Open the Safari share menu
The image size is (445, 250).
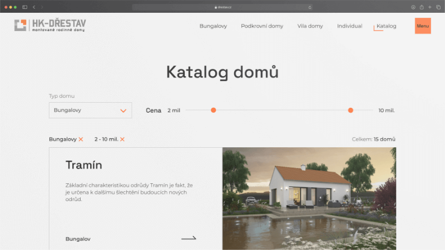422,7
